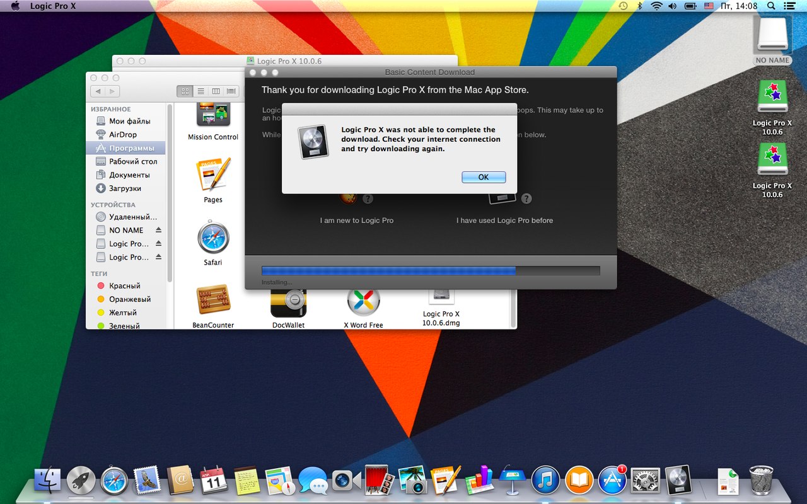Open Notes from the Dock
807x504 pixels.
247,481
